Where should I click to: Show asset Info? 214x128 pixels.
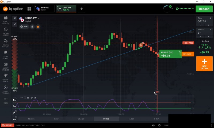pyautogui.click(x=24, y=27)
